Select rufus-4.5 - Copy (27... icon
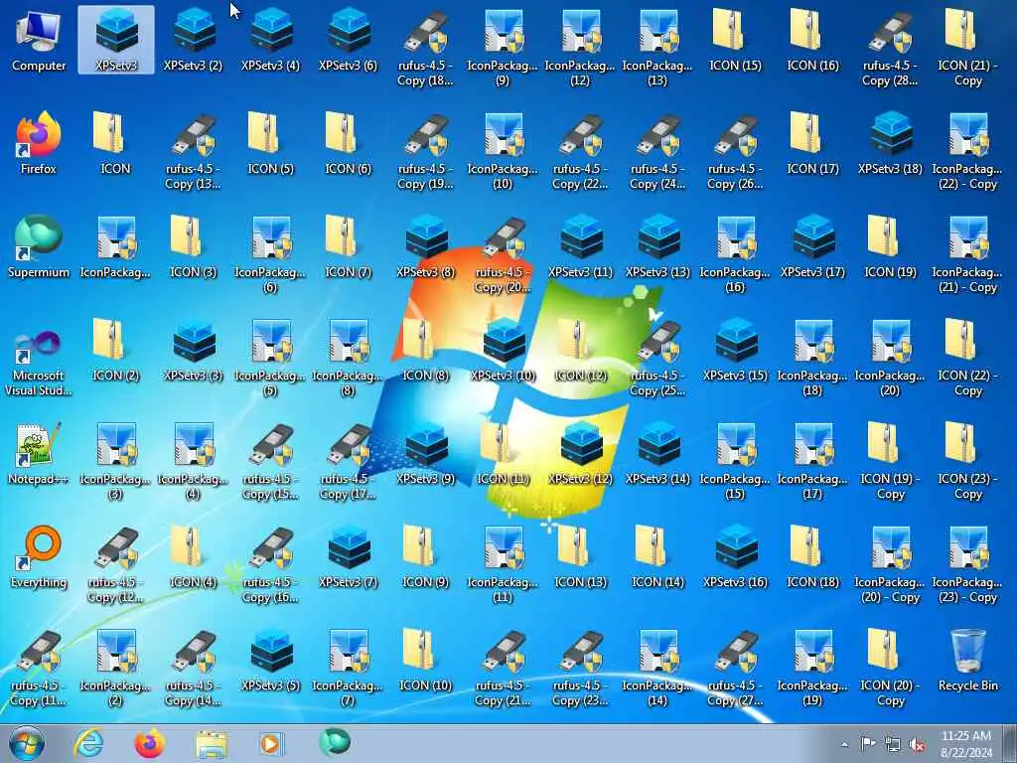 point(735,668)
